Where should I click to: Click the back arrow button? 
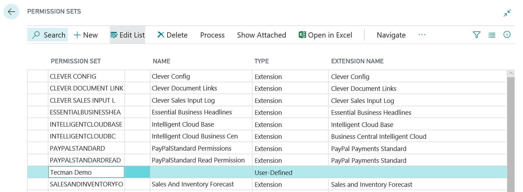(11, 12)
